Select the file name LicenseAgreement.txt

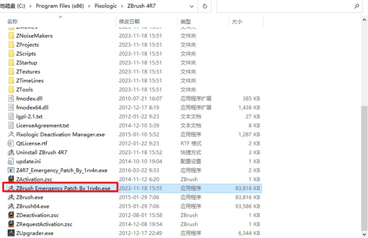[x=42, y=125]
